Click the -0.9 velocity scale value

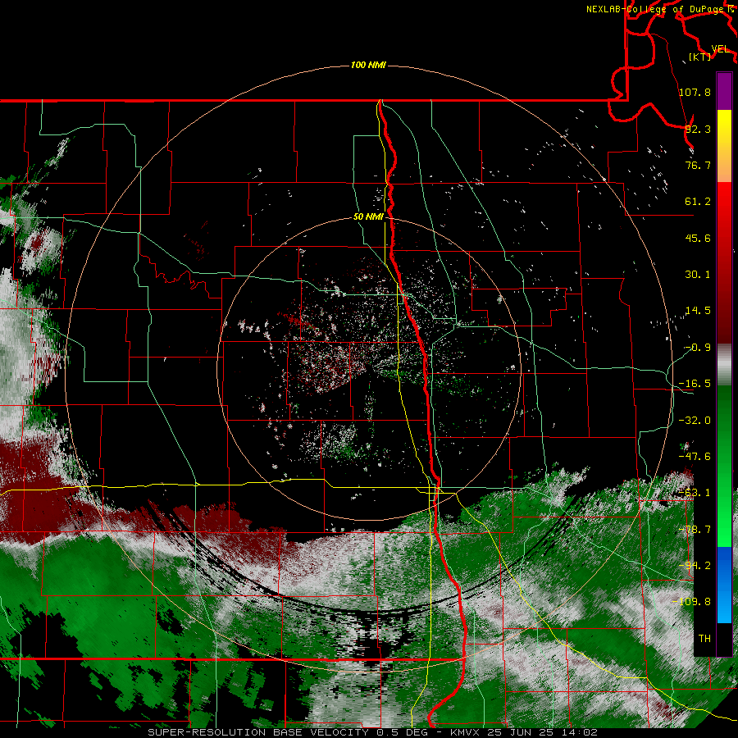pos(698,348)
